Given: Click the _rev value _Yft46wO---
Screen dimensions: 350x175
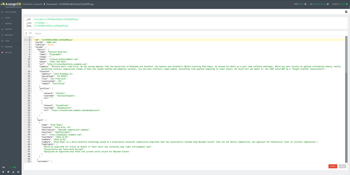Looking at the screenshot, I should 41,23.
